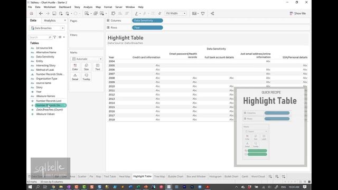Screen dimensions: 338x190
Task: Click the filter icon beside the Search field
Action: (x=55, y=37)
